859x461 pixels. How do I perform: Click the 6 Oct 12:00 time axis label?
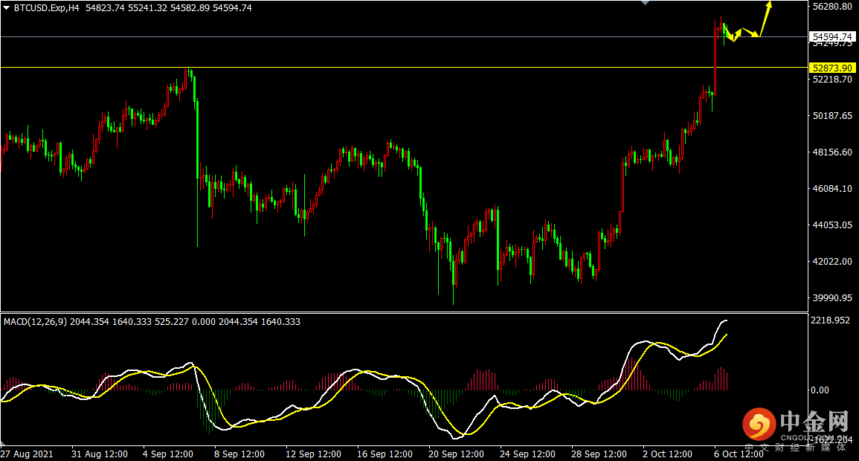[739, 454]
